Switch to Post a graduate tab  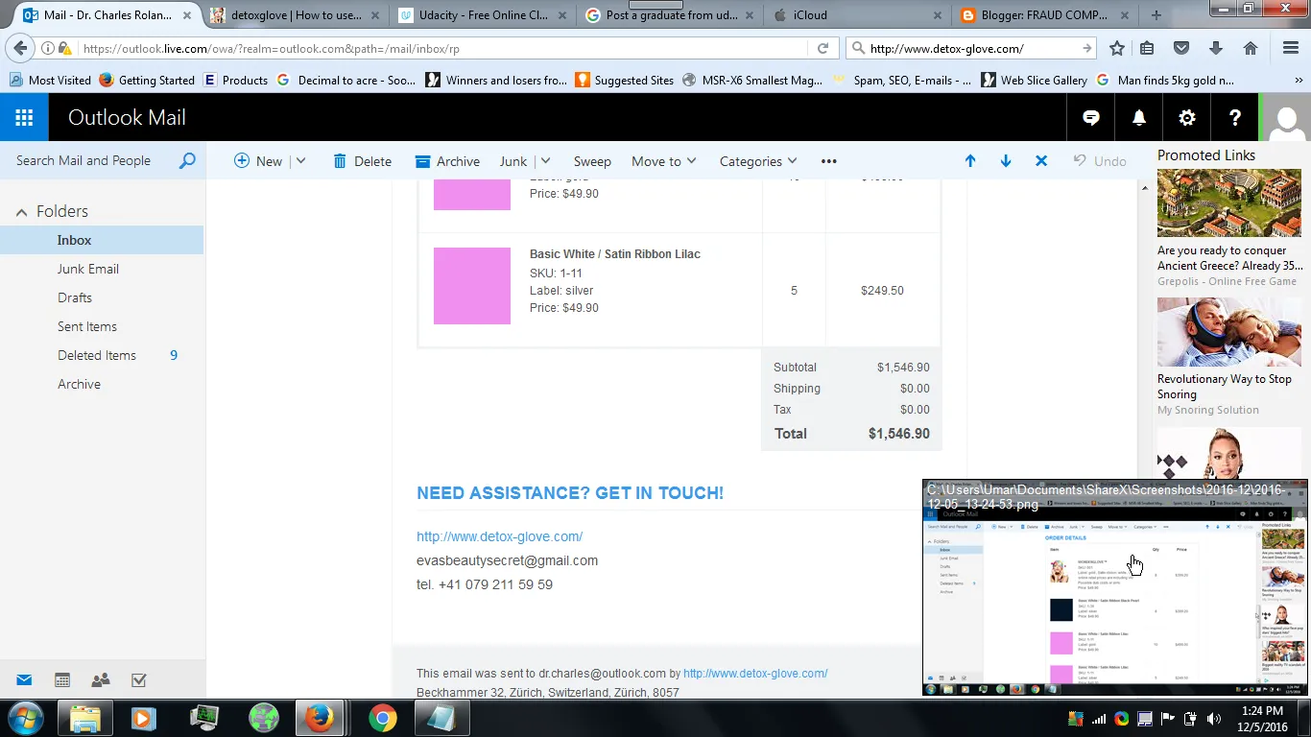pyautogui.click(x=671, y=15)
